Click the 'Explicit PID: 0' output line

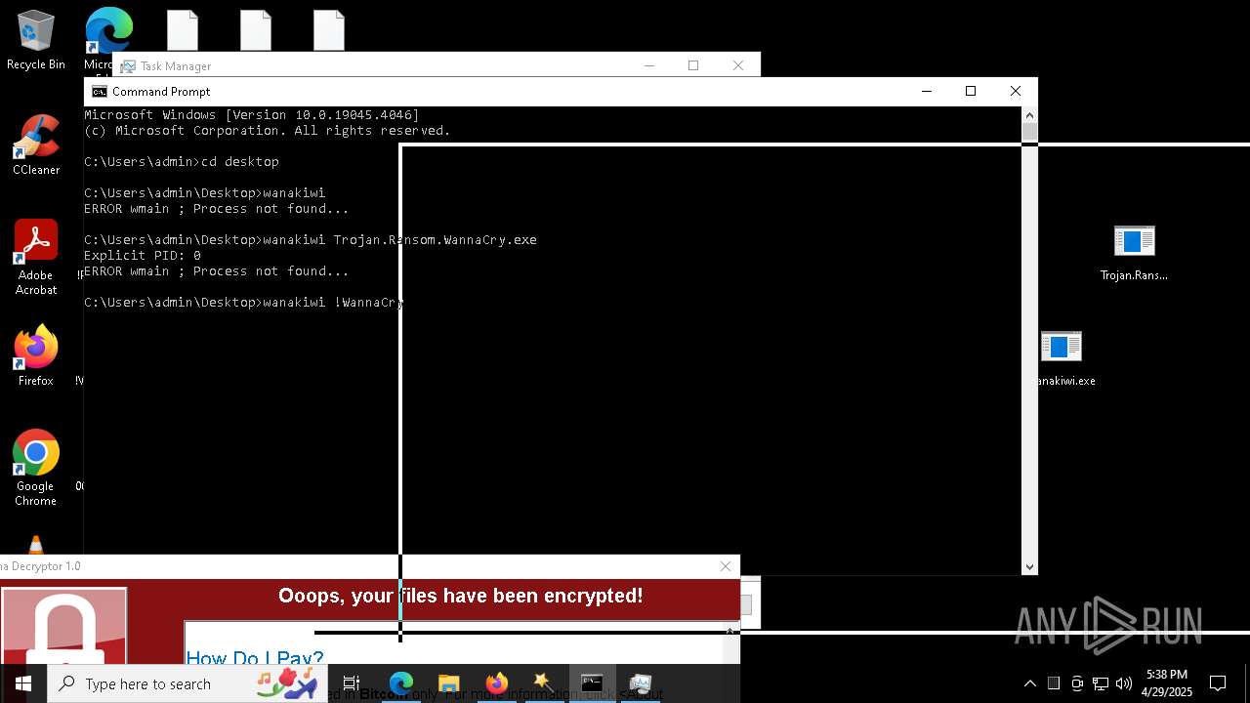pos(143,256)
